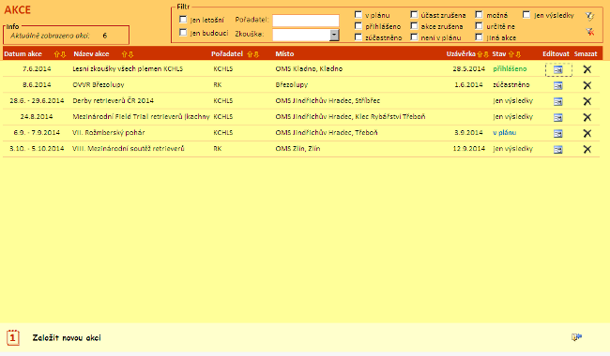Toggle the 'jiná akce' filter checkbox
The height and width of the screenshot is (356, 610).
pos(479,37)
